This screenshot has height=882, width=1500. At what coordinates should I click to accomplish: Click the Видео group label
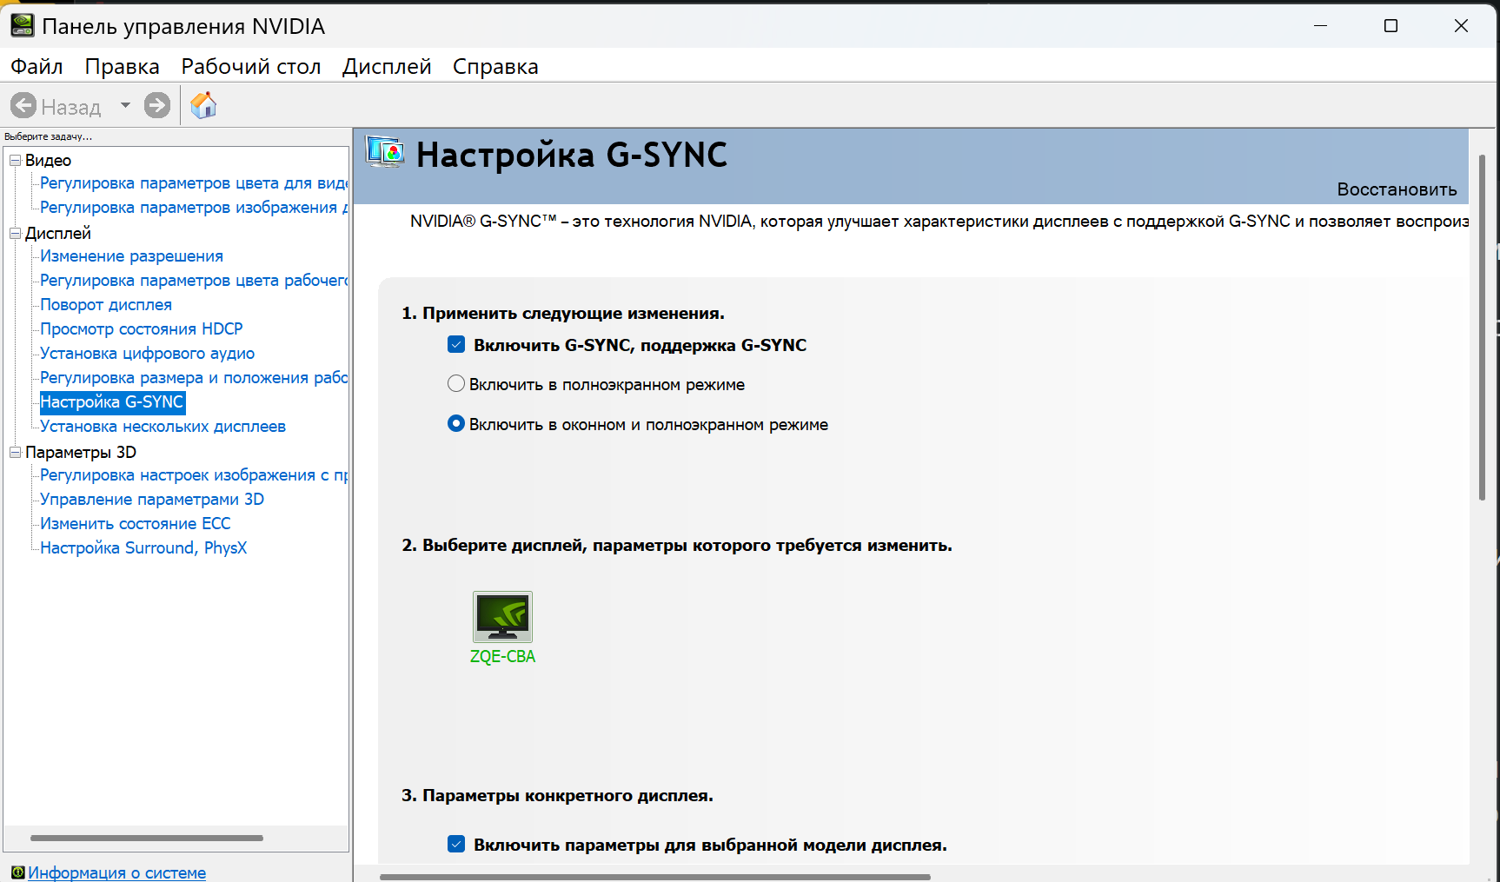tap(48, 161)
